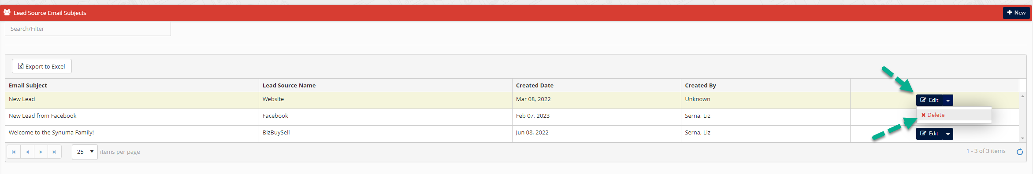Refresh the grid with reload icon

pyautogui.click(x=1019, y=152)
